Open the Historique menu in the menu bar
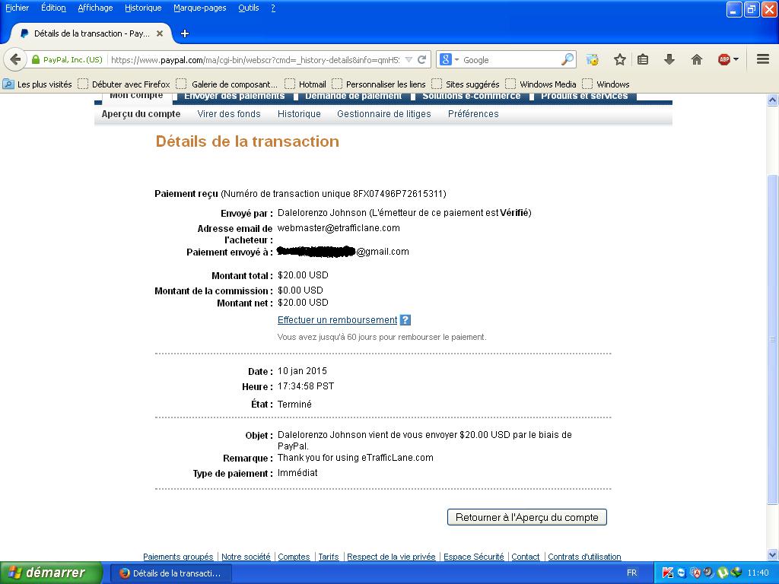The width and height of the screenshot is (779, 584). coord(143,8)
